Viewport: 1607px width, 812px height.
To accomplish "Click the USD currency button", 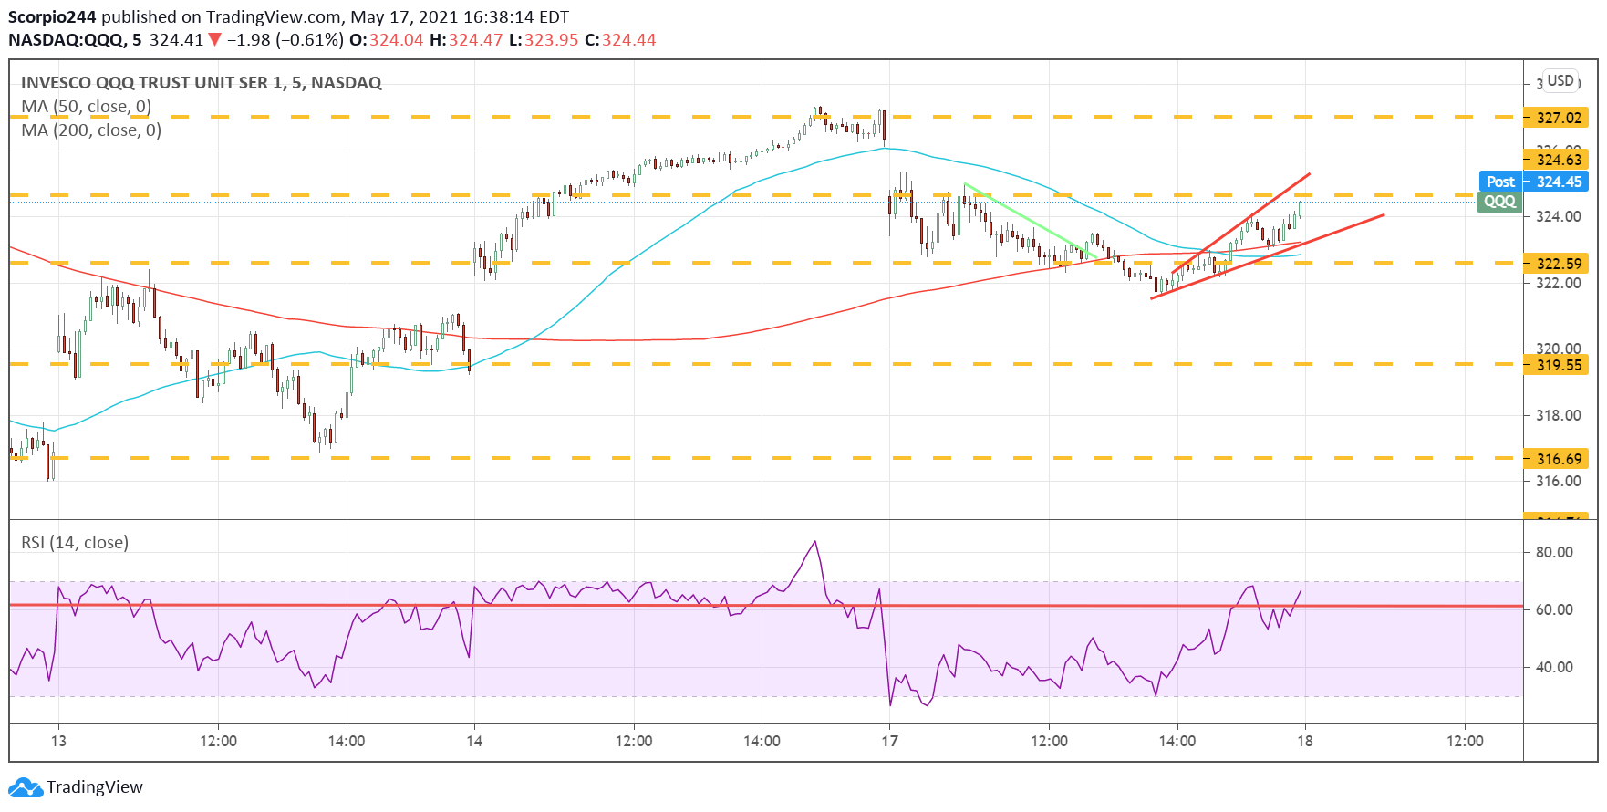I will point(1560,80).
